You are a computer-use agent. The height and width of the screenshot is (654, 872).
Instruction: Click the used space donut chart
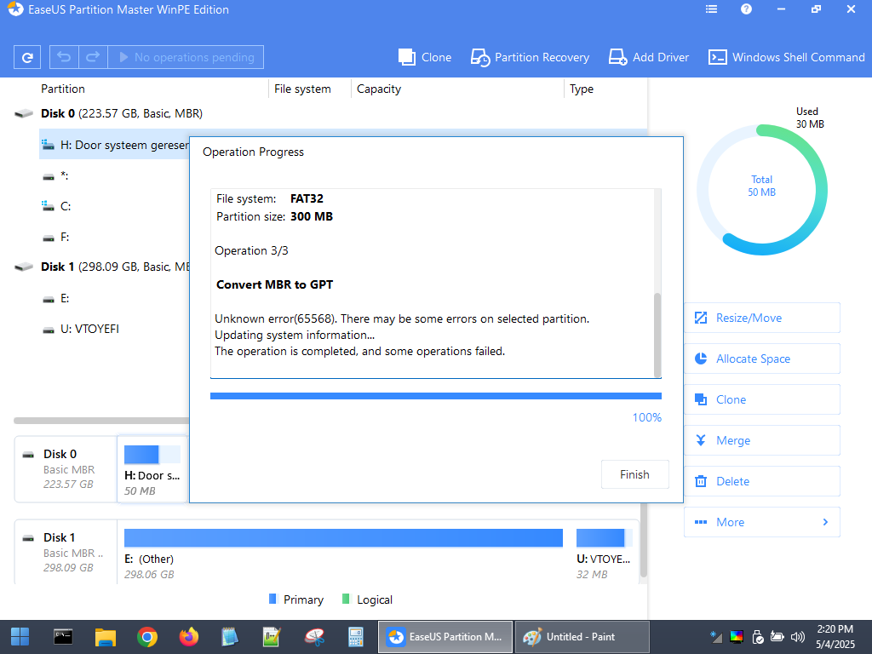click(762, 190)
